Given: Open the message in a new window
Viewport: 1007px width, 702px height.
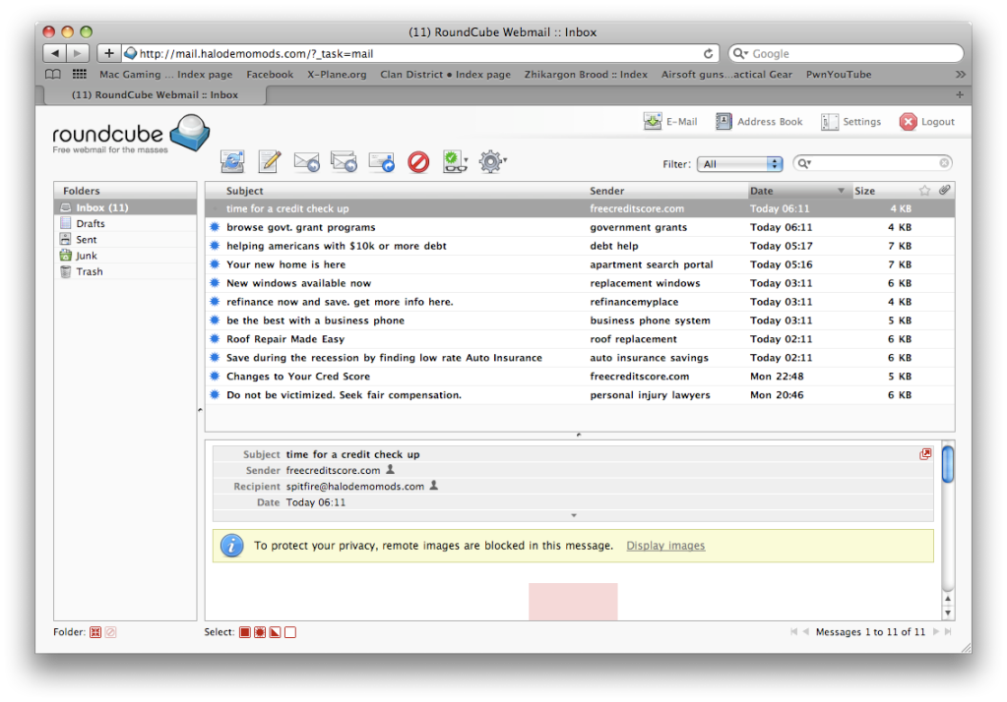Looking at the screenshot, I should coord(924,454).
